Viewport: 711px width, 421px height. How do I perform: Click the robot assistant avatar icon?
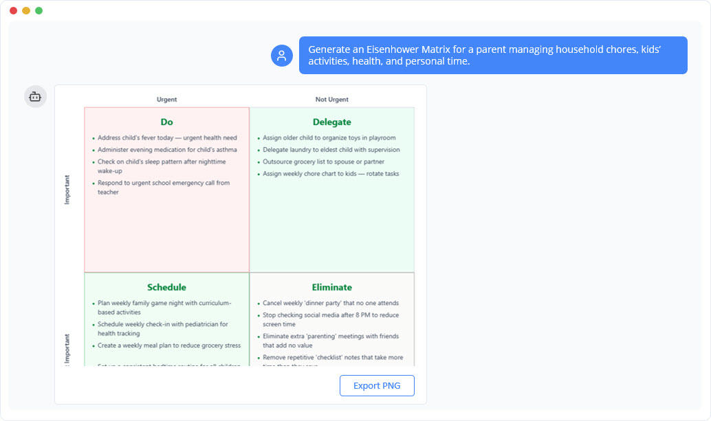tap(35, 96)
